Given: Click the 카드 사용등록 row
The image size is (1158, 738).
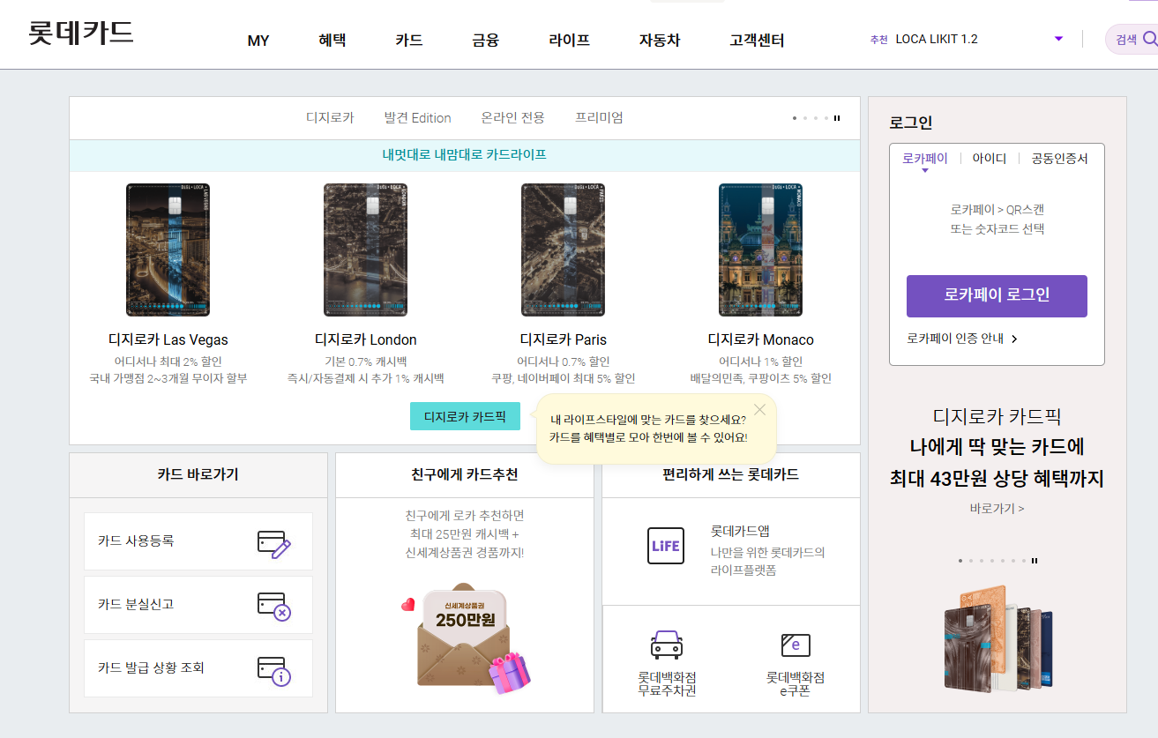Looking at the screenshot, I should (x=198, y=541).
